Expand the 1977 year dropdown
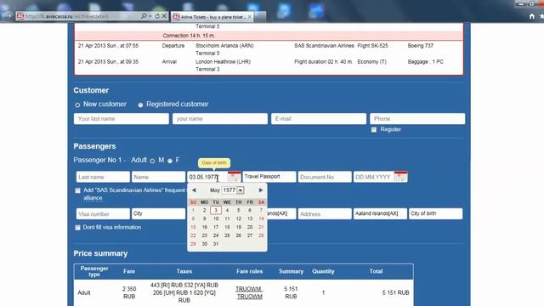Viewport: 544px width, 306px height. coord(241,190)
